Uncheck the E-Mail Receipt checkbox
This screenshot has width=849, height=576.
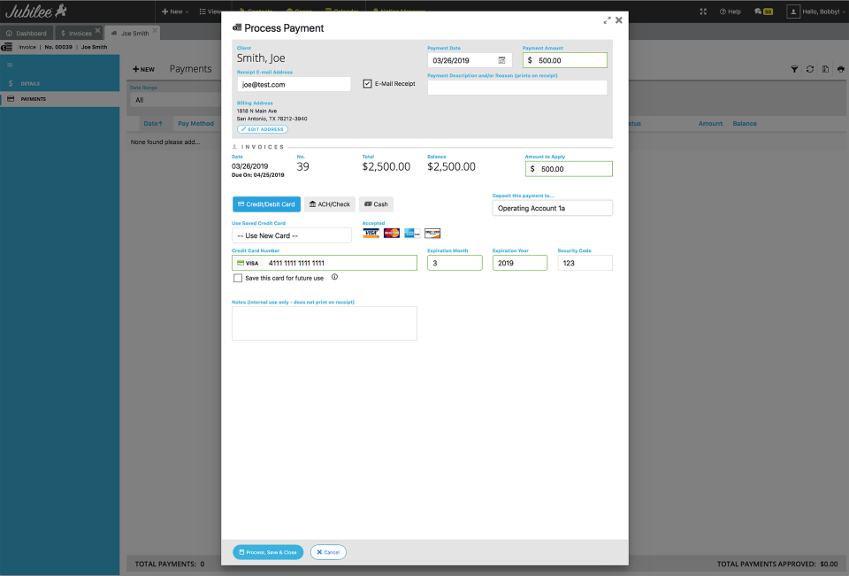click(368, 83)
